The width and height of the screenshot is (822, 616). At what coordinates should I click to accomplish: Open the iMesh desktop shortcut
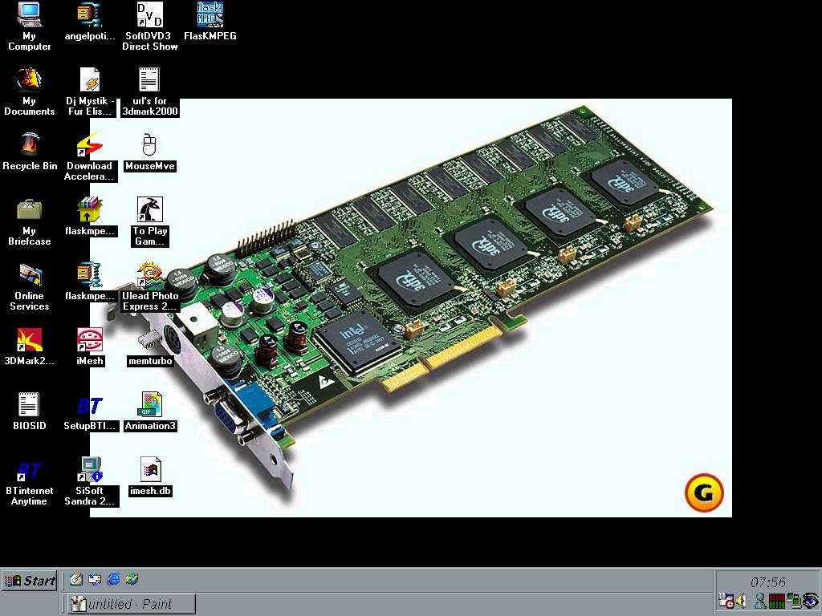(x=90, y=340)
